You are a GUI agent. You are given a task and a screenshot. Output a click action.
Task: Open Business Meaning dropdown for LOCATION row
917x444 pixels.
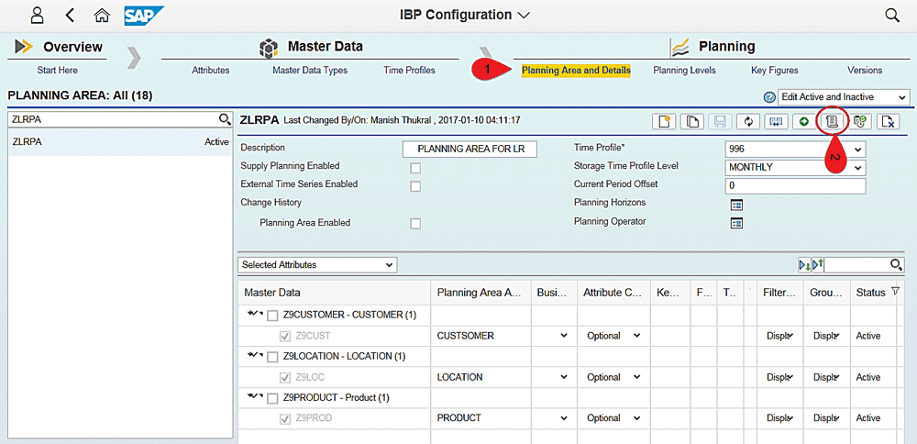coord(554,377)
